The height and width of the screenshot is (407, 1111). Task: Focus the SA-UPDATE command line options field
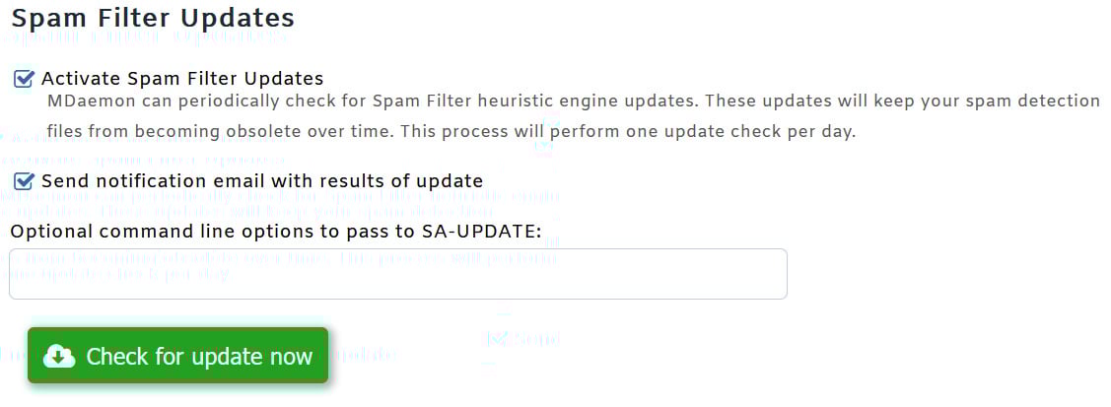pos(397,274)
